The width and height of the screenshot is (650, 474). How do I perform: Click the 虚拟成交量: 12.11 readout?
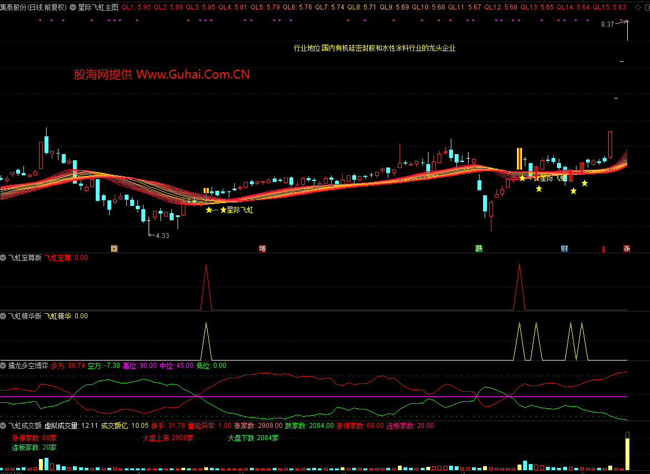[71, 426]
